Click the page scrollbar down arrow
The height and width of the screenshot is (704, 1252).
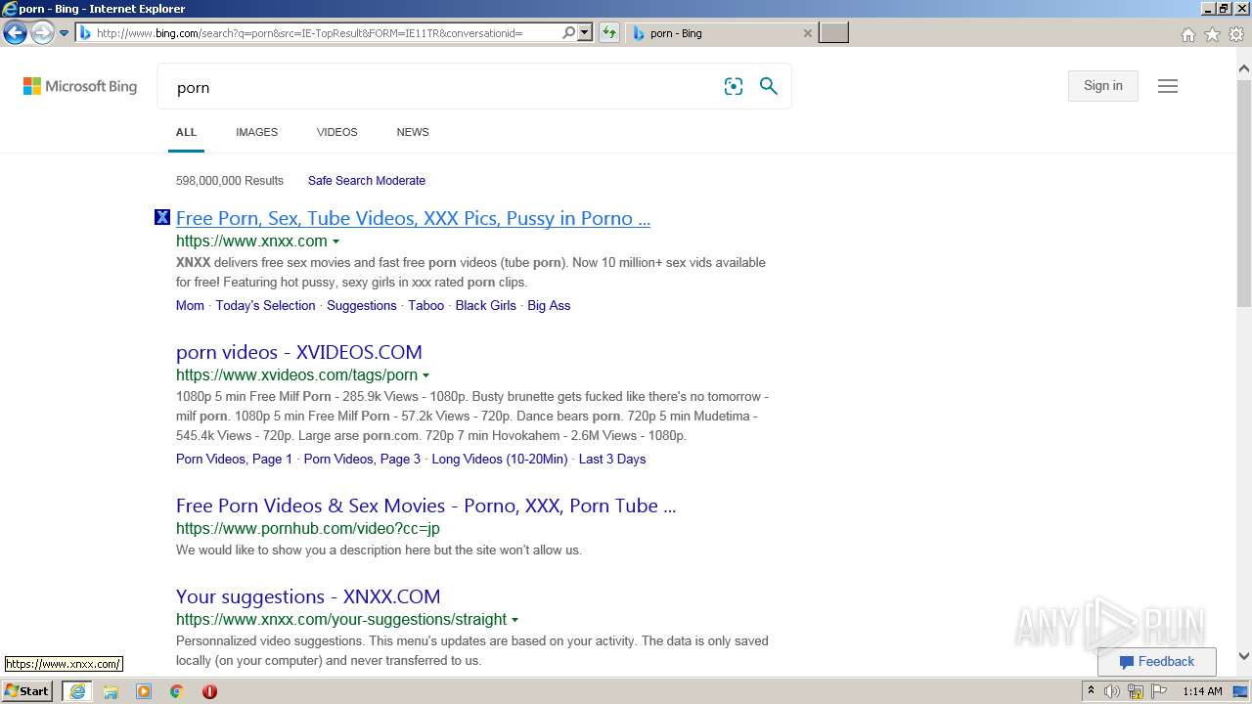point(1244,657)
